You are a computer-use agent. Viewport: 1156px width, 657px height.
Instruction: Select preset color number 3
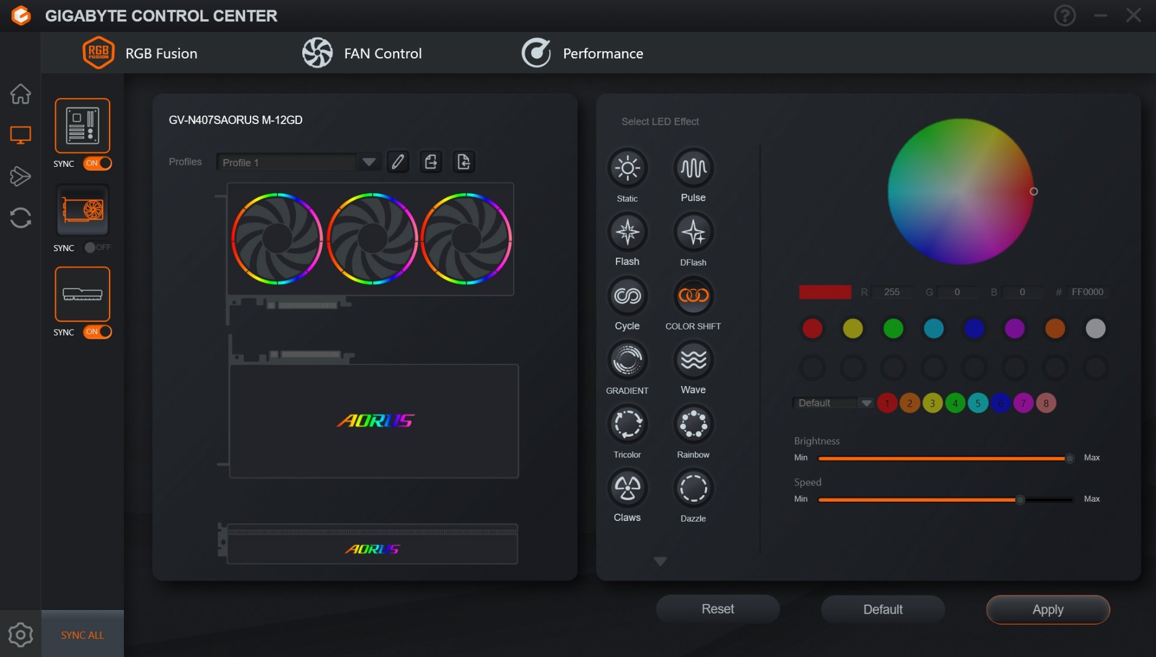[x=932, y=403]
